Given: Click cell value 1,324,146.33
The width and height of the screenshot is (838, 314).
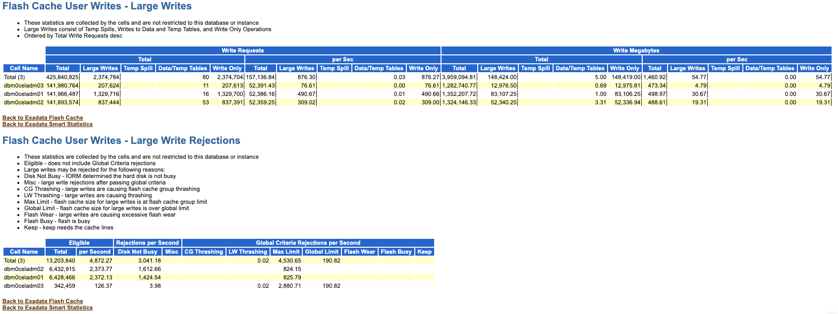Looking at the screenshot, I should pyautogui.click(x=459, y=102).
